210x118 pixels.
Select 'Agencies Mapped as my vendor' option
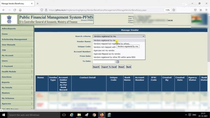click(x=119, y=54)
